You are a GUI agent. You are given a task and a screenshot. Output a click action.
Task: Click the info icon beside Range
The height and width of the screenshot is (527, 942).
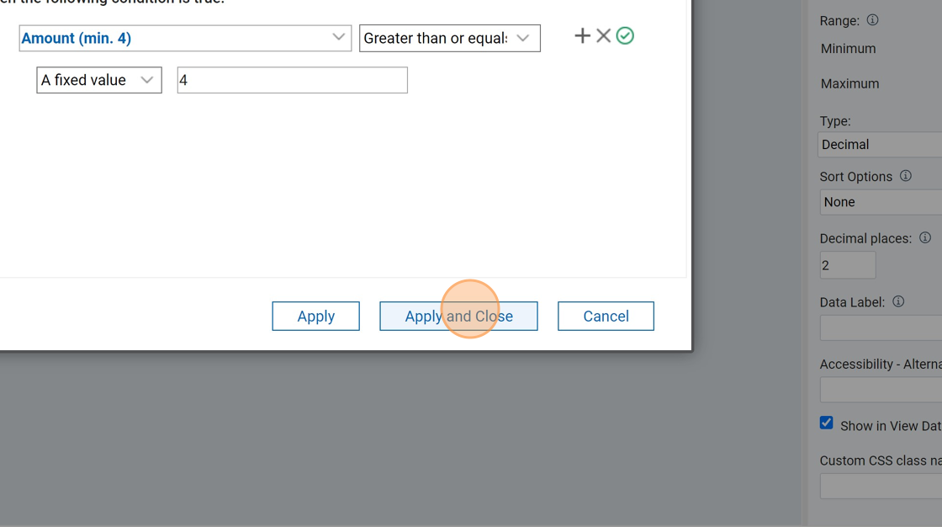click(872, 20)
